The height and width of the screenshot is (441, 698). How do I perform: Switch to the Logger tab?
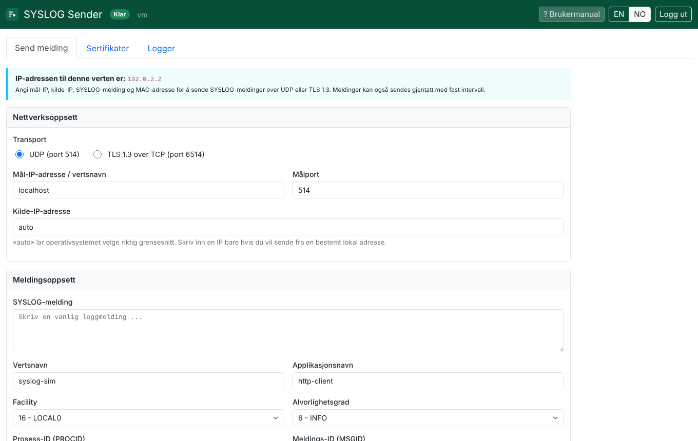pos(161,48)
